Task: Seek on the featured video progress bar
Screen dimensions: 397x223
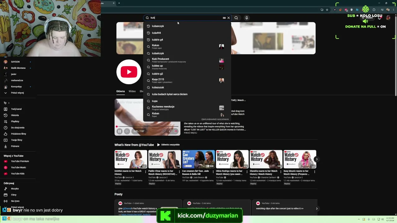Action: (147, 126)
